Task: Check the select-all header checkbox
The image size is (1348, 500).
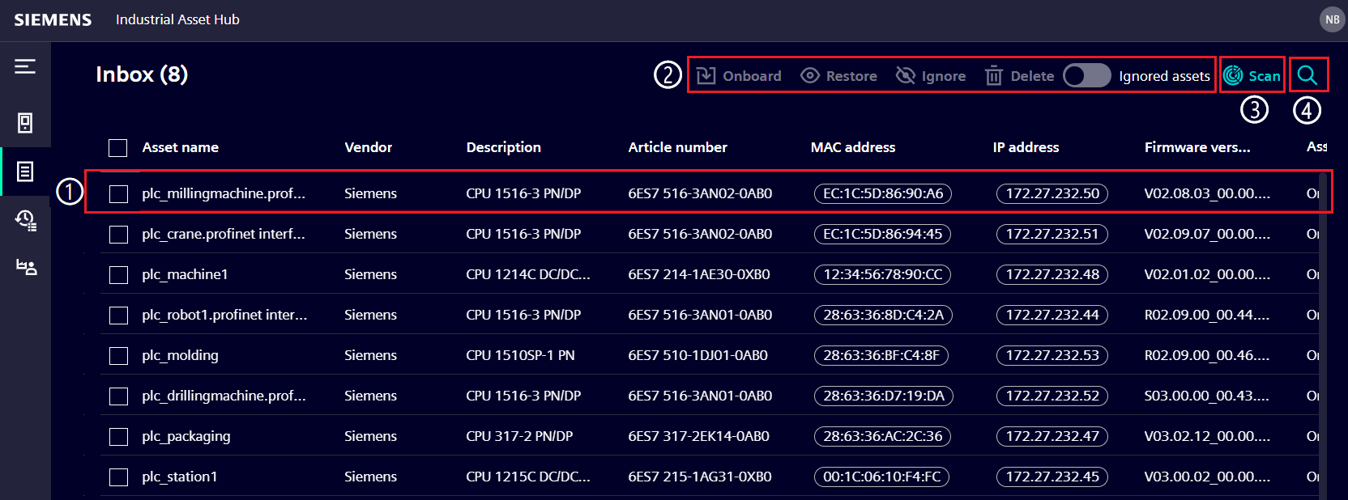Action: pos(118,148)
